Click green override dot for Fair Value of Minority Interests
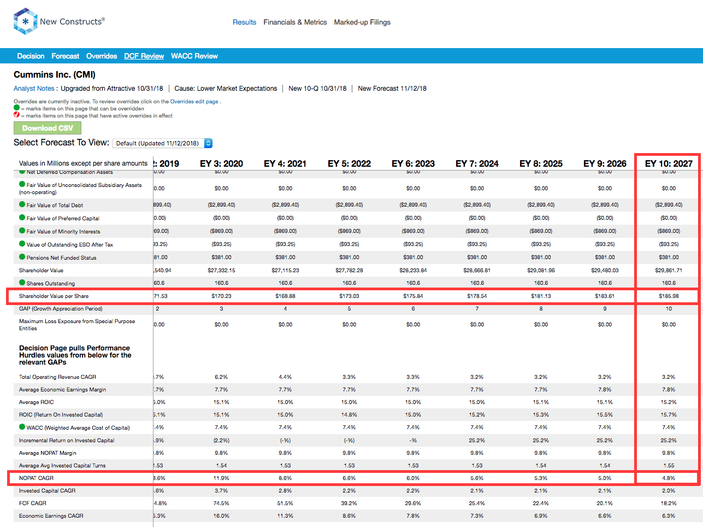This screenshot has width=703, height=527. tap(22, 231)
